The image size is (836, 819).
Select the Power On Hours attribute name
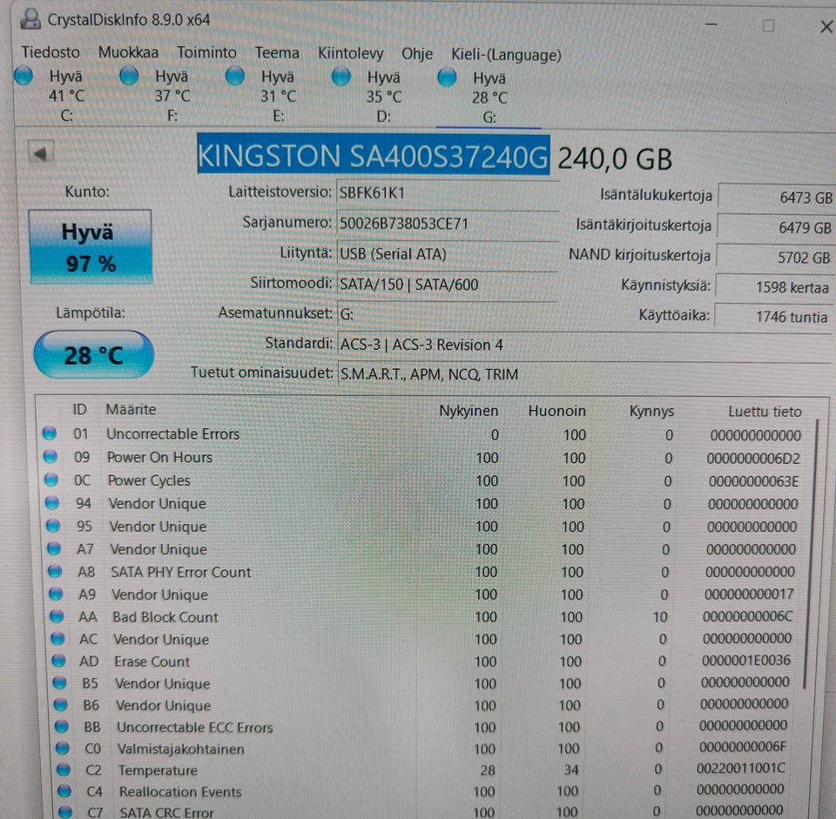click(x=160, y=457)
